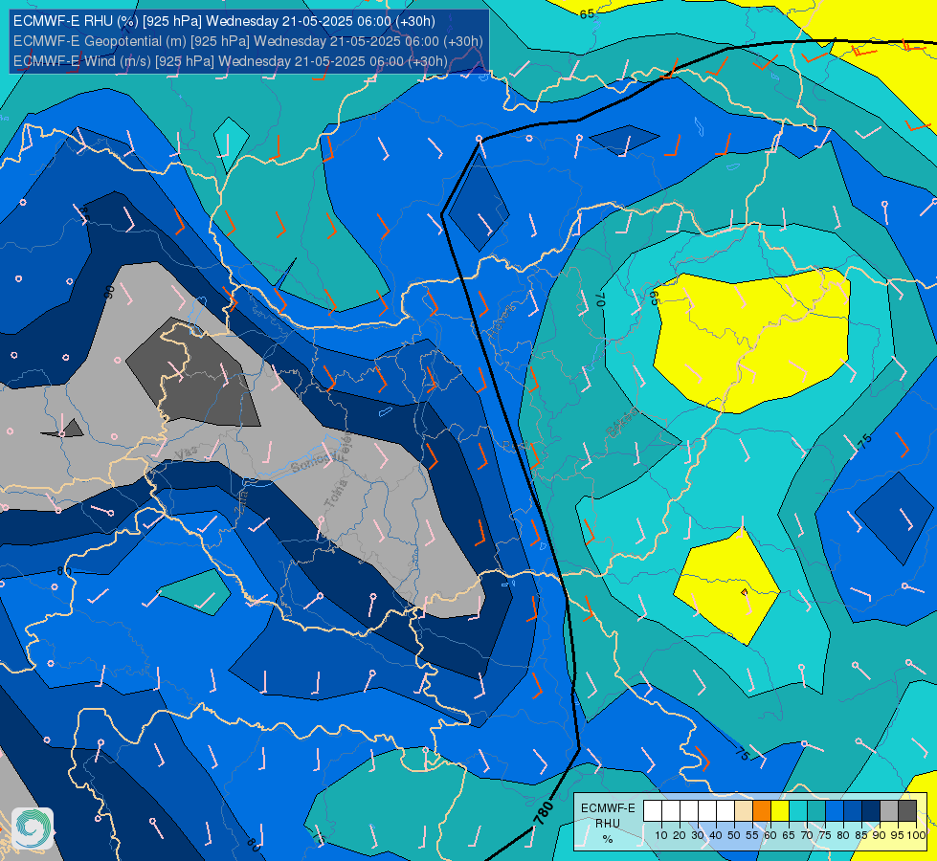Pick the yellow 60–65 legend swatch
The width and height of the screenshot is (937, 861).
tap(780, 811)
